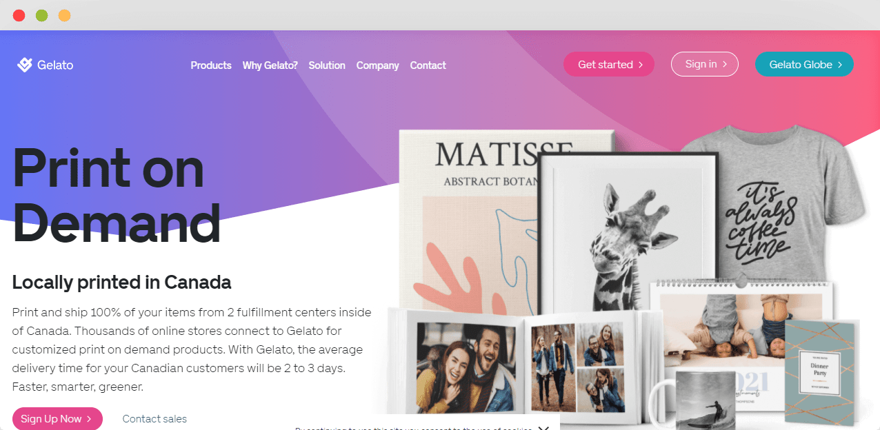
Task: Open the Contact page from navigation
Action: coord(428,65)
